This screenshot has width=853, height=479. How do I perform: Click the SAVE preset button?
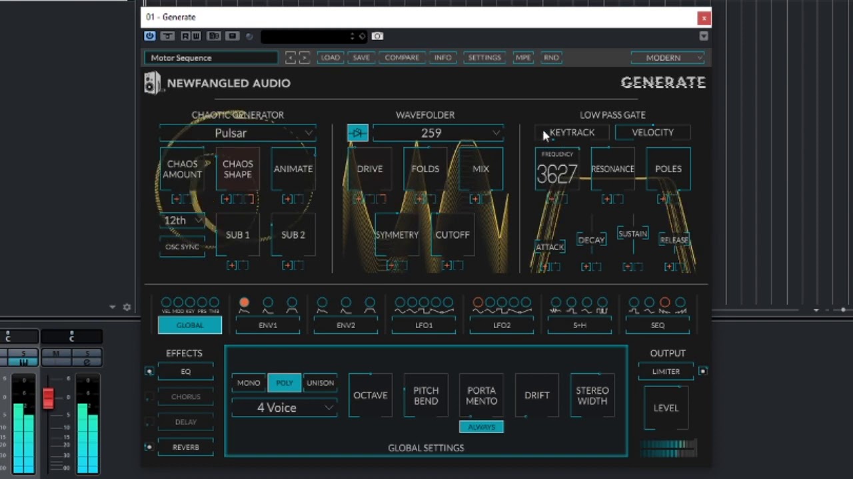click(x=361, y=58)
